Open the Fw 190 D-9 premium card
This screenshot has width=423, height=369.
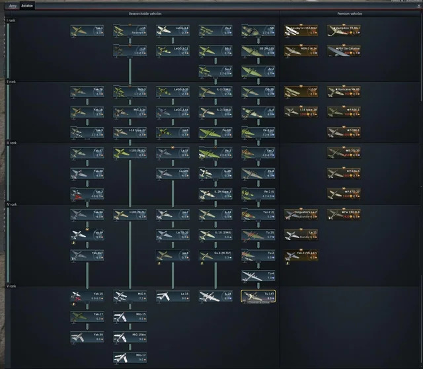click(344, 215)
